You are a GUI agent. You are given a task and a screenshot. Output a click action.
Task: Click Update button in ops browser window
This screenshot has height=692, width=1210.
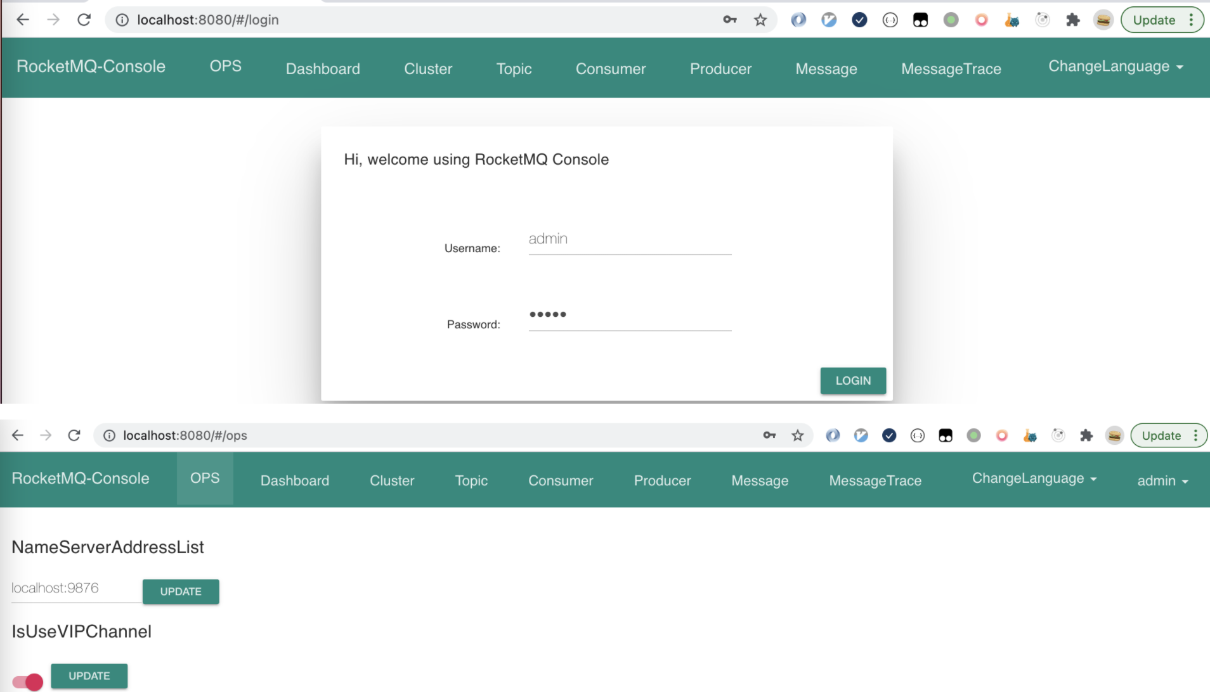1161,435
